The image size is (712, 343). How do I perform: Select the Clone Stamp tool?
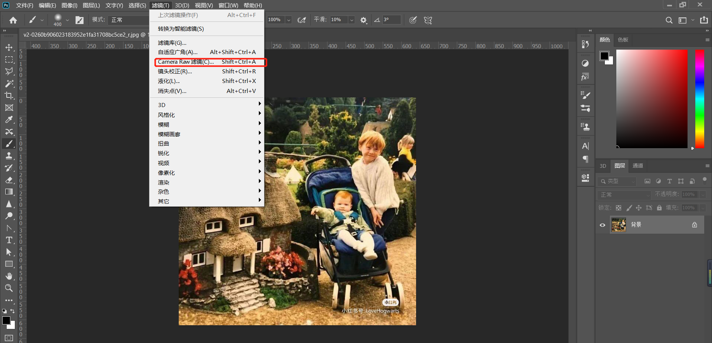click(x=9, y=156)
